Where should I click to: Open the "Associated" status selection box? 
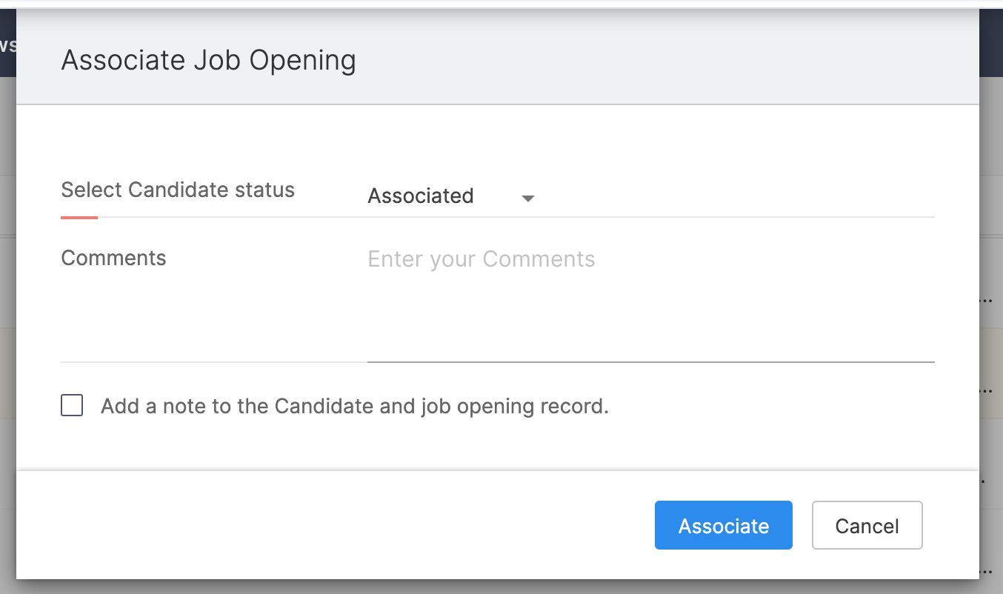(x=421, y=196)
